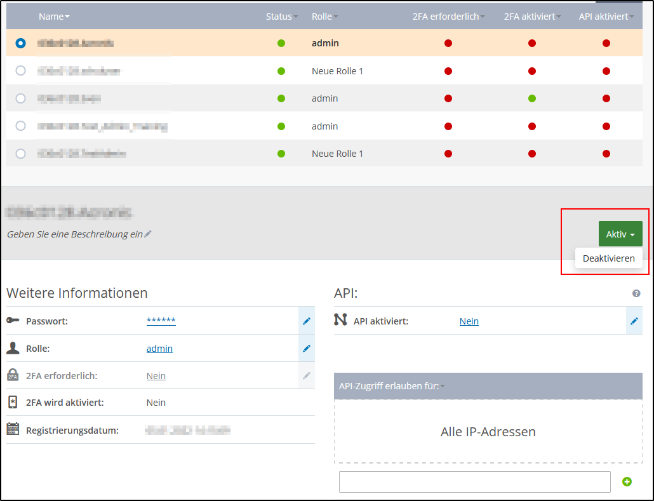This screenshot has height=501, width=654.
Task: Sort by the Rolle column header
Action: pos(324,17)
